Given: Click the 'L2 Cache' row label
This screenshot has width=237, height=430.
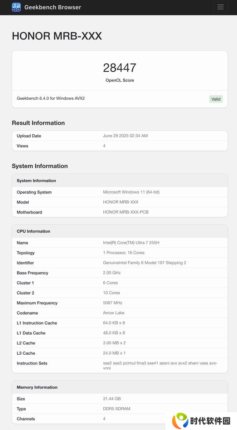Looking at the screenshot, I should pyautogui.click(x=26, y=343).
